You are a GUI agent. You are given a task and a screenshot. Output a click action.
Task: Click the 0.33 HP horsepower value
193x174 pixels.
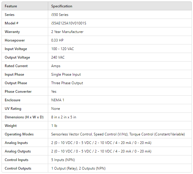57,40
